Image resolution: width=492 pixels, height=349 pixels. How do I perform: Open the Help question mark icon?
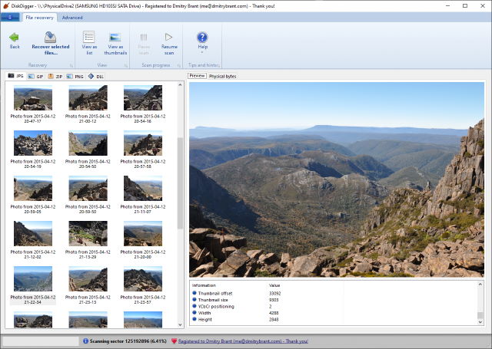[202, 37]
